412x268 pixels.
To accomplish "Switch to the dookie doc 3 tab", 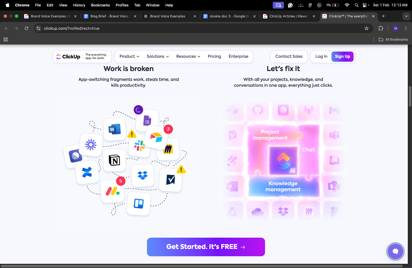I will click(x=229, y=16).
